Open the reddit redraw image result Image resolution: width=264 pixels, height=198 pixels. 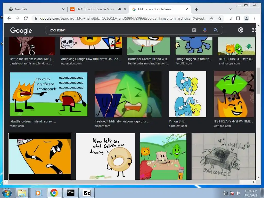pos(49,94)
